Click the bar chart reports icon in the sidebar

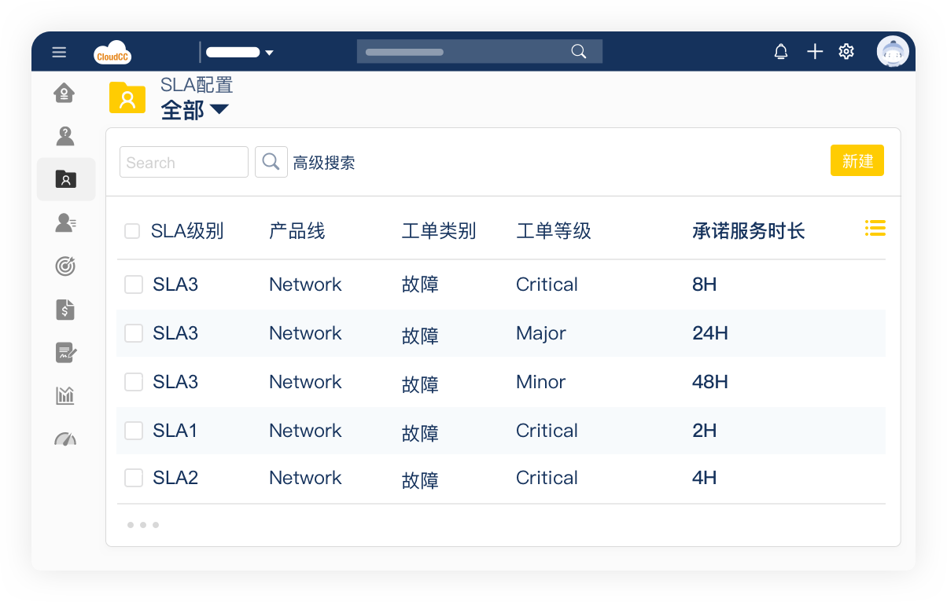65,395
